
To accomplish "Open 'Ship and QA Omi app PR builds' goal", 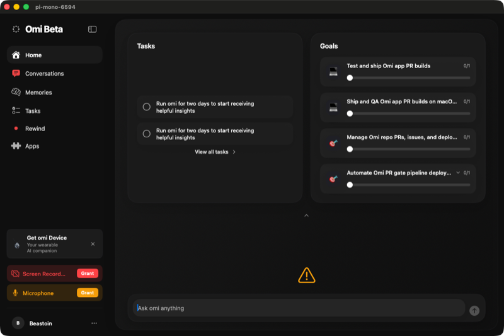I will point(398,107).
